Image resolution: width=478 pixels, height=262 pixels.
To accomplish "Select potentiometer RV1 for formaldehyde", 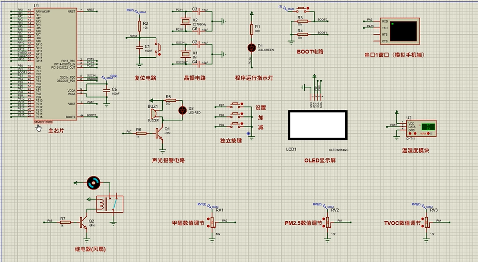I will point(212,222).
